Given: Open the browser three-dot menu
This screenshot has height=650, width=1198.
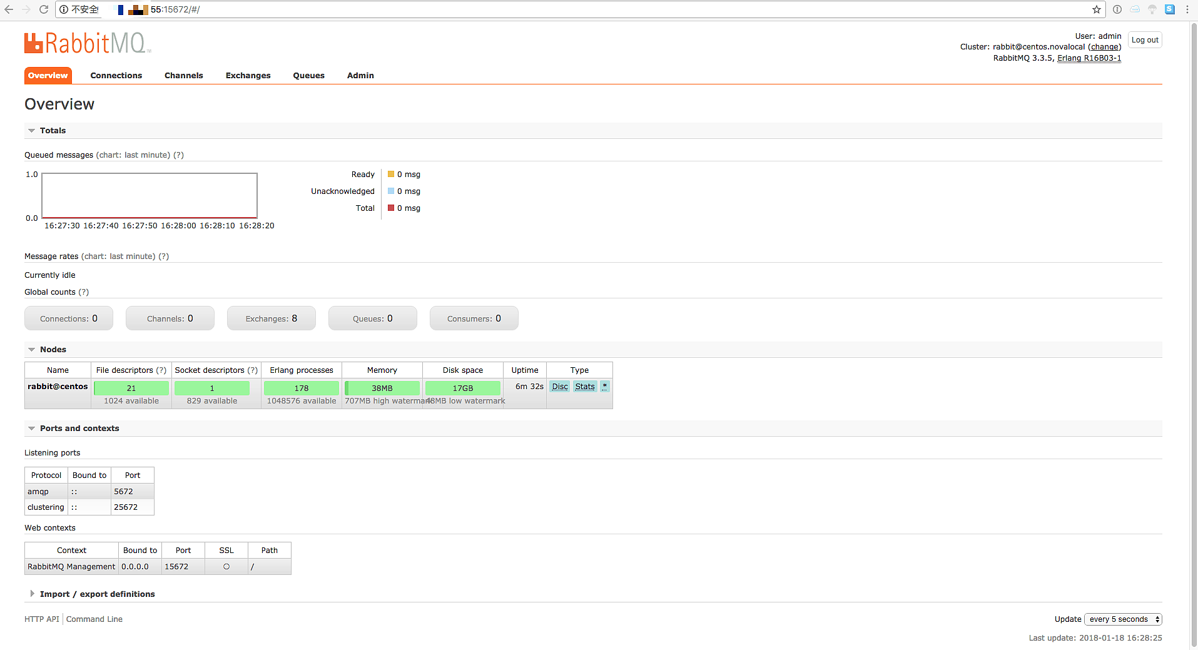Looking at the screenshot, I should [1187, 9].
